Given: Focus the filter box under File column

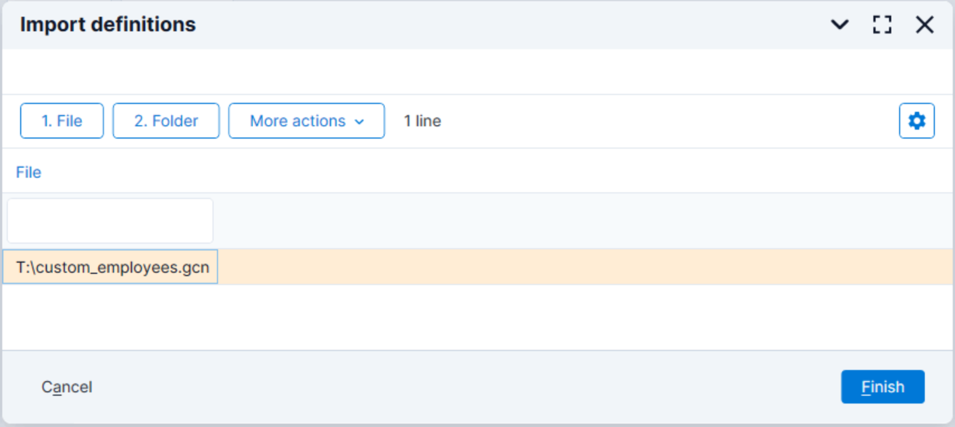Looking at the screenshot, I should pos(110,221).
